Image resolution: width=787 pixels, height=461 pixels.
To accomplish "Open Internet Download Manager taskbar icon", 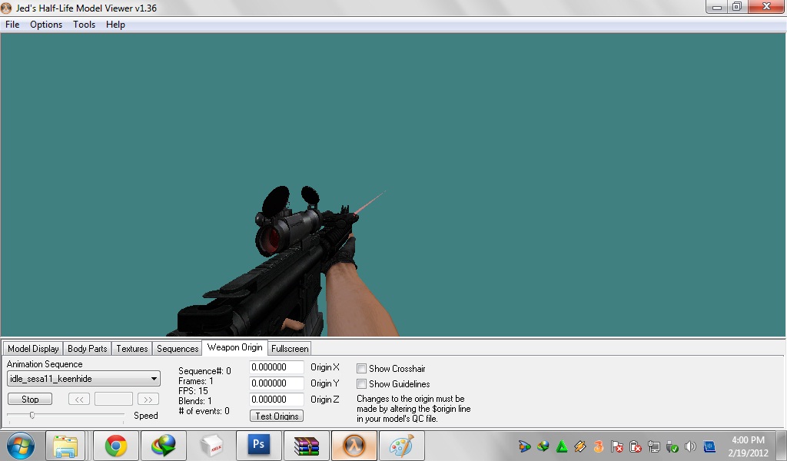I will [x=164, y=446].
